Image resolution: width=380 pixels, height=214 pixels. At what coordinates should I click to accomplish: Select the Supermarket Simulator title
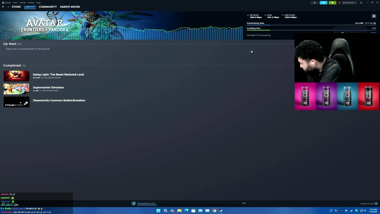[48, 87]
